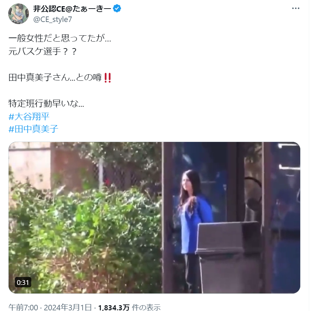Click the 午前7:00 post time
The height and width of the screenshot is (311, 315).
[x=23, y=307]
